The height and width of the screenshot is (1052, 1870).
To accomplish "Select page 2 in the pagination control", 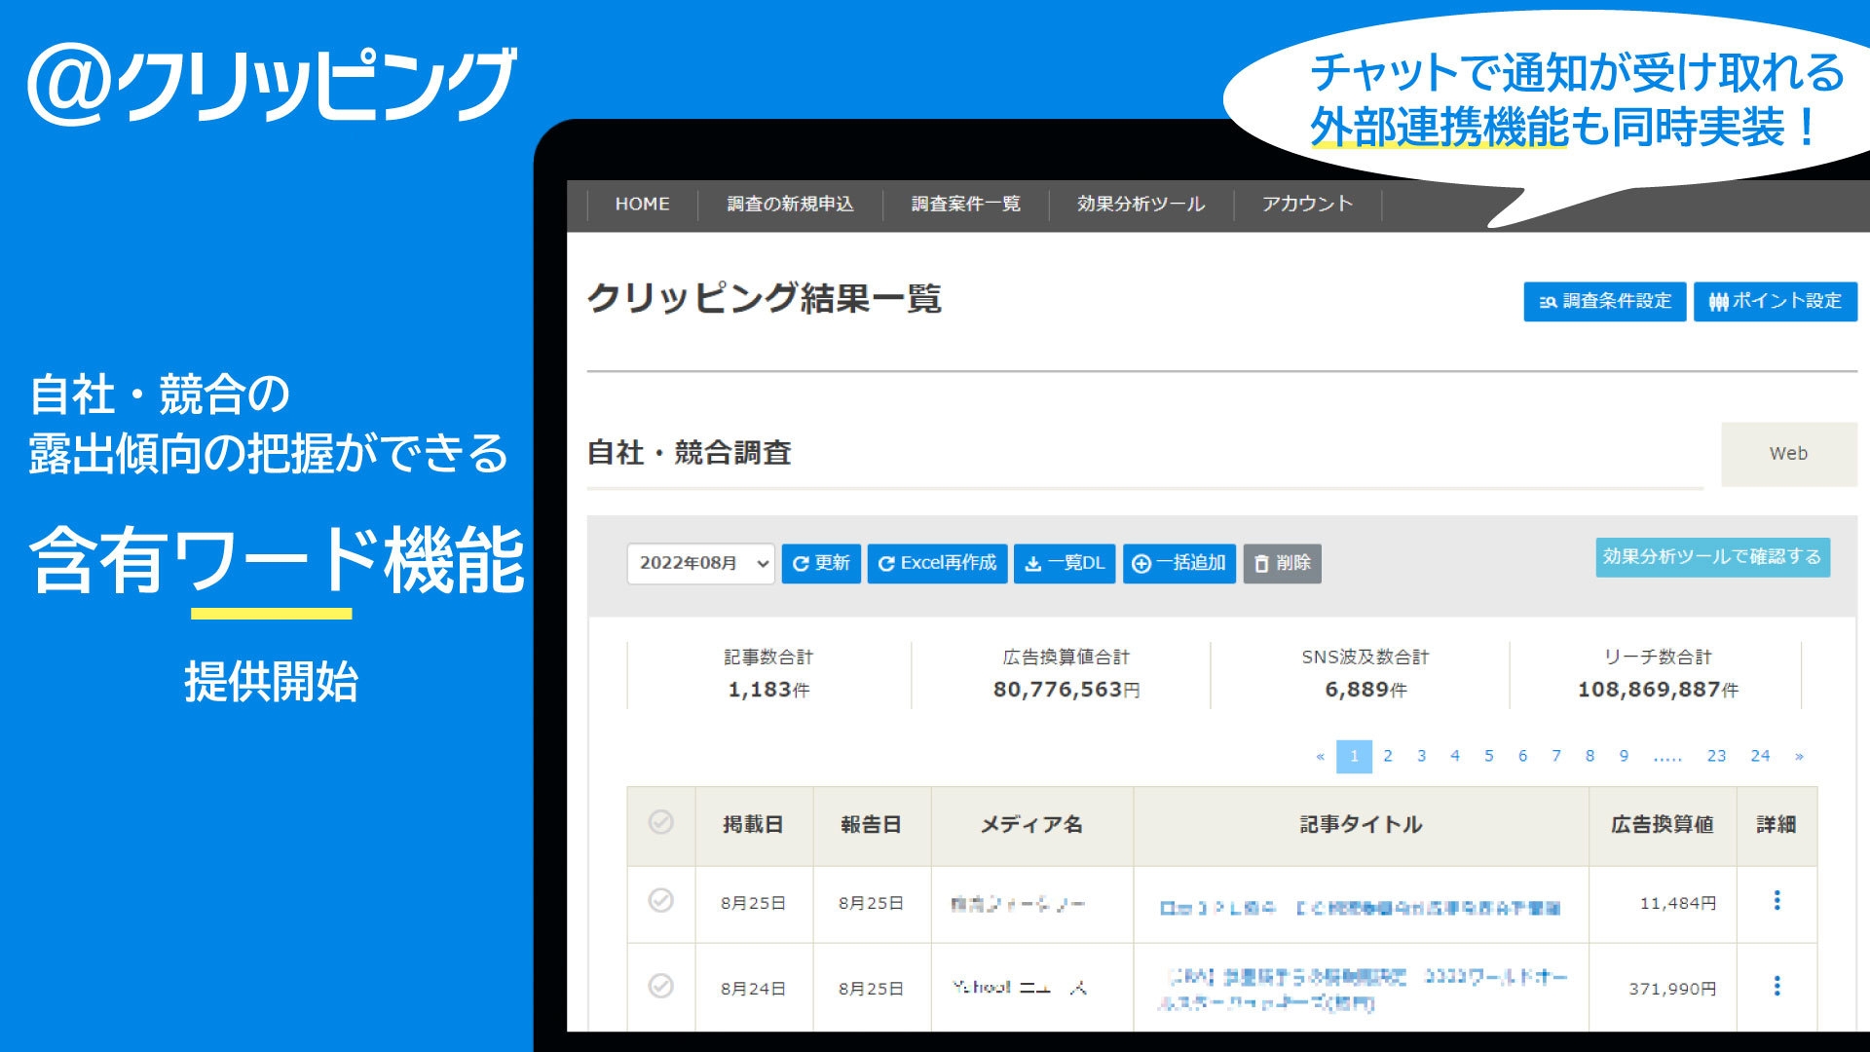I will [1387, 755].
